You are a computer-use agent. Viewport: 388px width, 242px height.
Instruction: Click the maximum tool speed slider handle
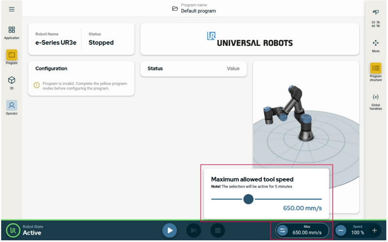click(x=248, y=199)
